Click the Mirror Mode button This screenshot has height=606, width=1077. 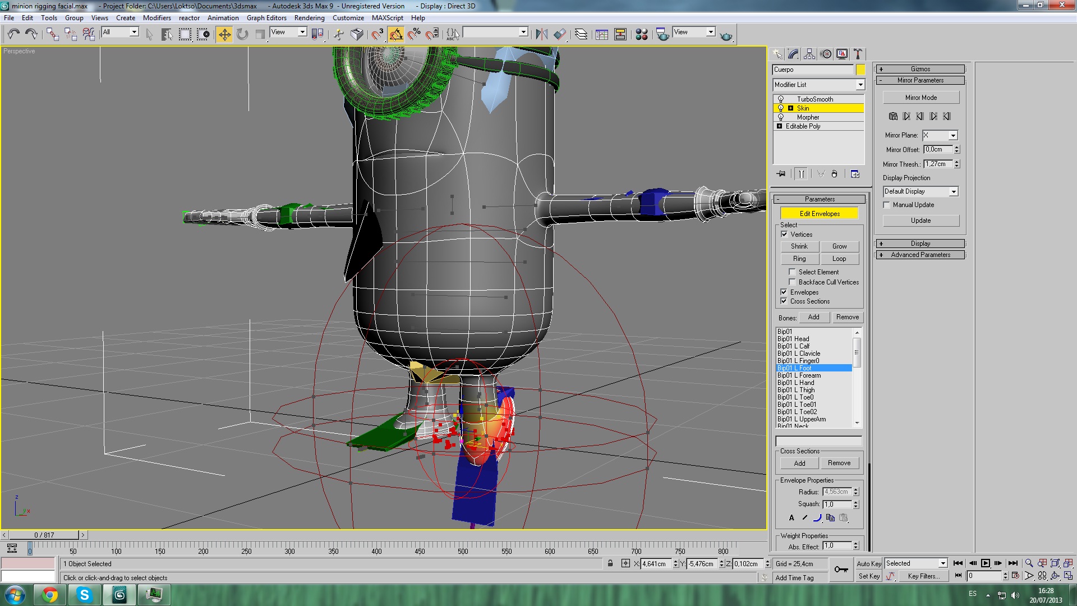click(920, 98)
